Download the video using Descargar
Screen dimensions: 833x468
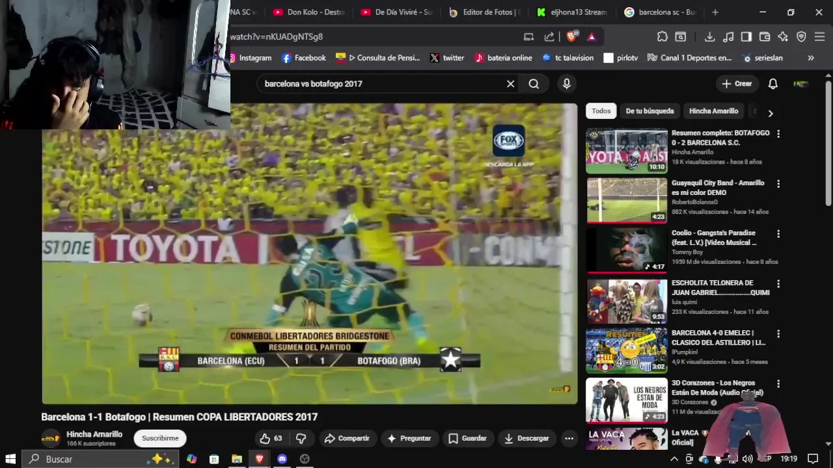tap(527, 438)
